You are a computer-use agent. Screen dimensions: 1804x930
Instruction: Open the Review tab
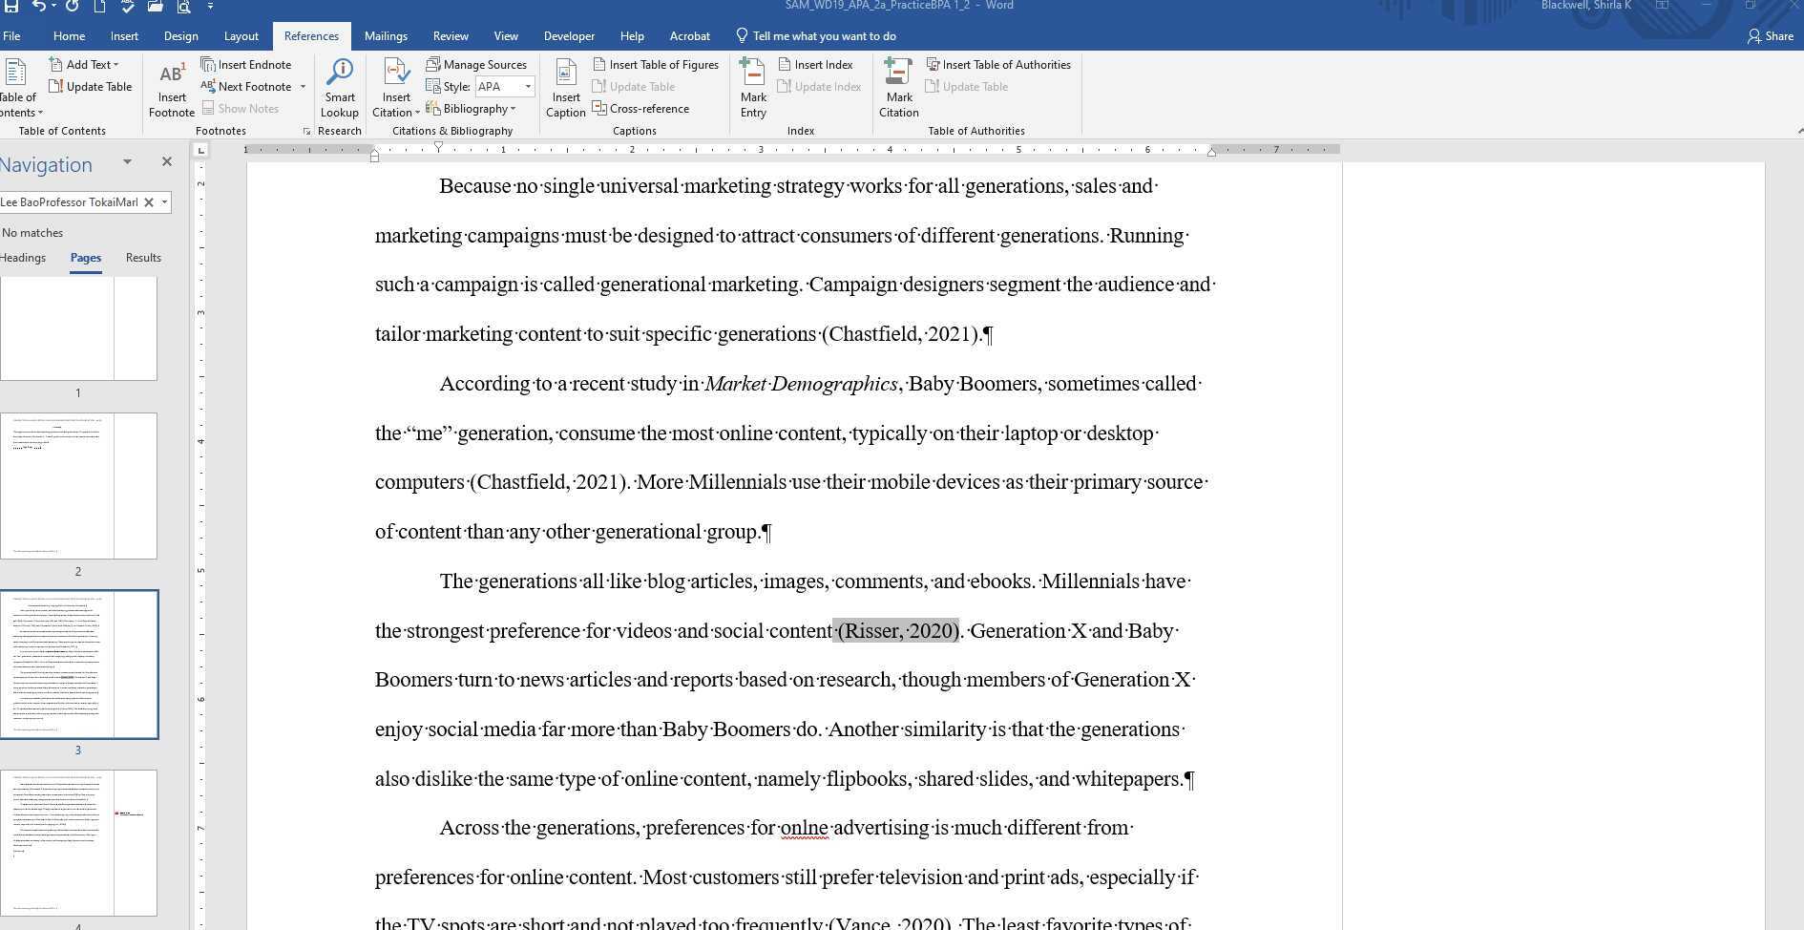pos(451,36)
